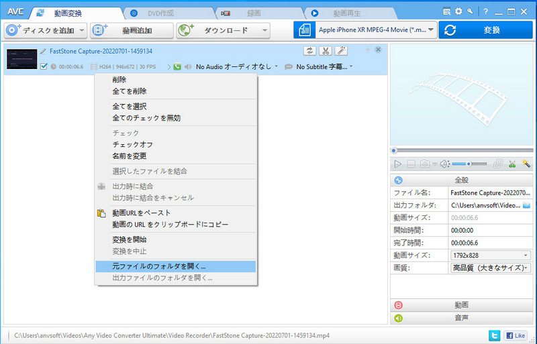Click the preview seek bar

pos(462,151)
